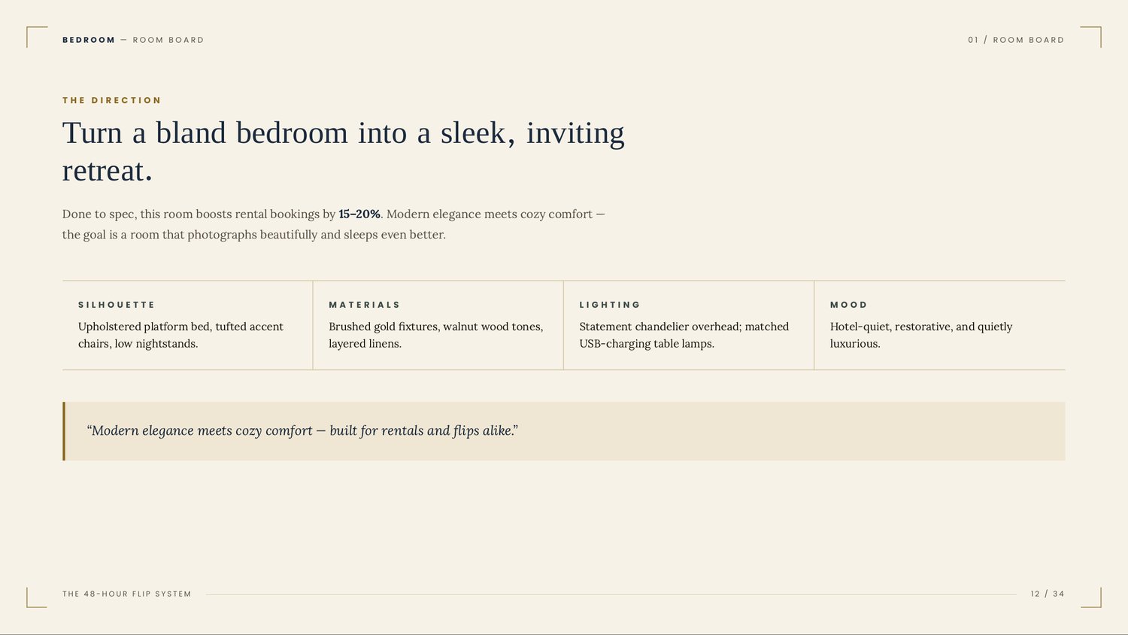Image resolution: width=1128 pixels, height=635 pixels.
Task: Click the 'Brushed gold fixtures' description text
Action: [x=436, y=335]
